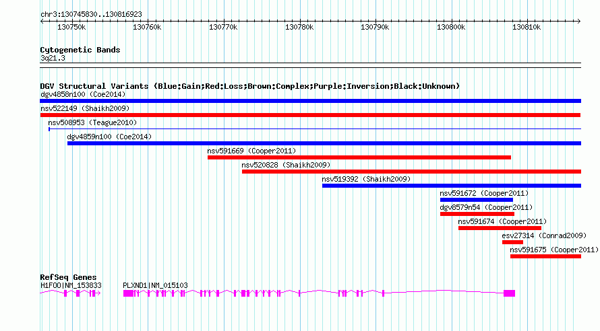Select the thin blue line of nsv508953
This screenshot has width=600, height=331.
[x=315, y=129]
